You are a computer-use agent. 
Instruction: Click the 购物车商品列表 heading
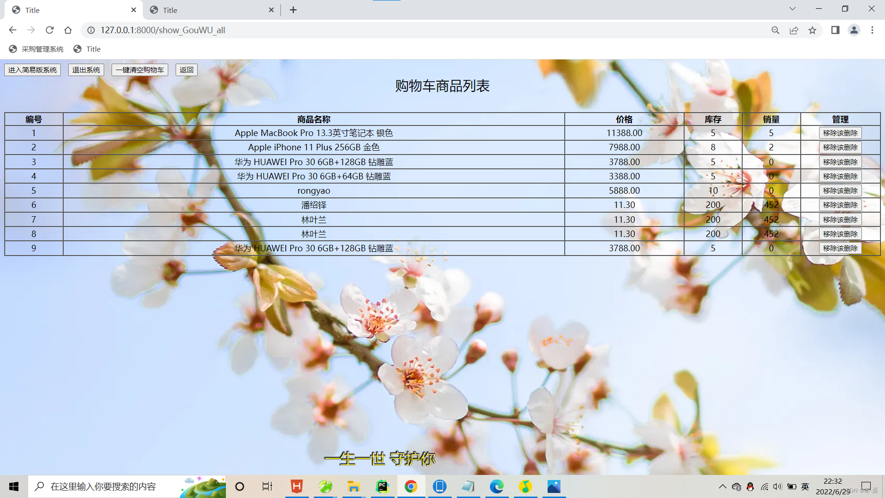[x=442, y=86]
